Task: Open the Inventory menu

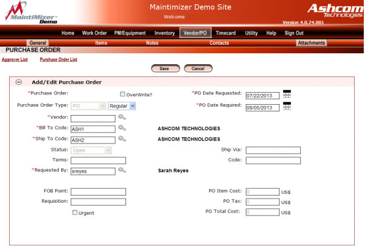Action: click(x=164, y=33)
